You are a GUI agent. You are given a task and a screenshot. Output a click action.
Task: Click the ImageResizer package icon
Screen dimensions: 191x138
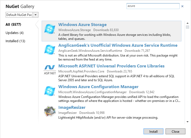click(x=50, y=112)
